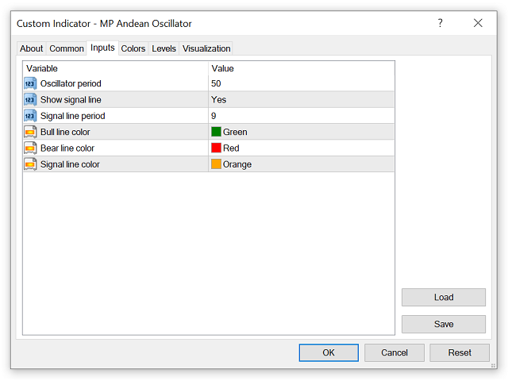Click the Show signal line row icon
The image size is (508, 381).
tap(30, 99)
